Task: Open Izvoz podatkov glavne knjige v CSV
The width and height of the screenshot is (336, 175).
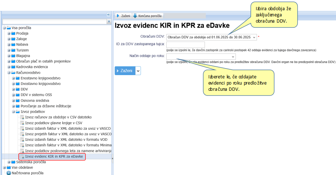Action: click(53, 123)
